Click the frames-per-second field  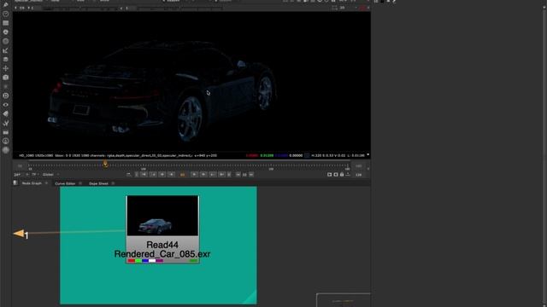17,174
